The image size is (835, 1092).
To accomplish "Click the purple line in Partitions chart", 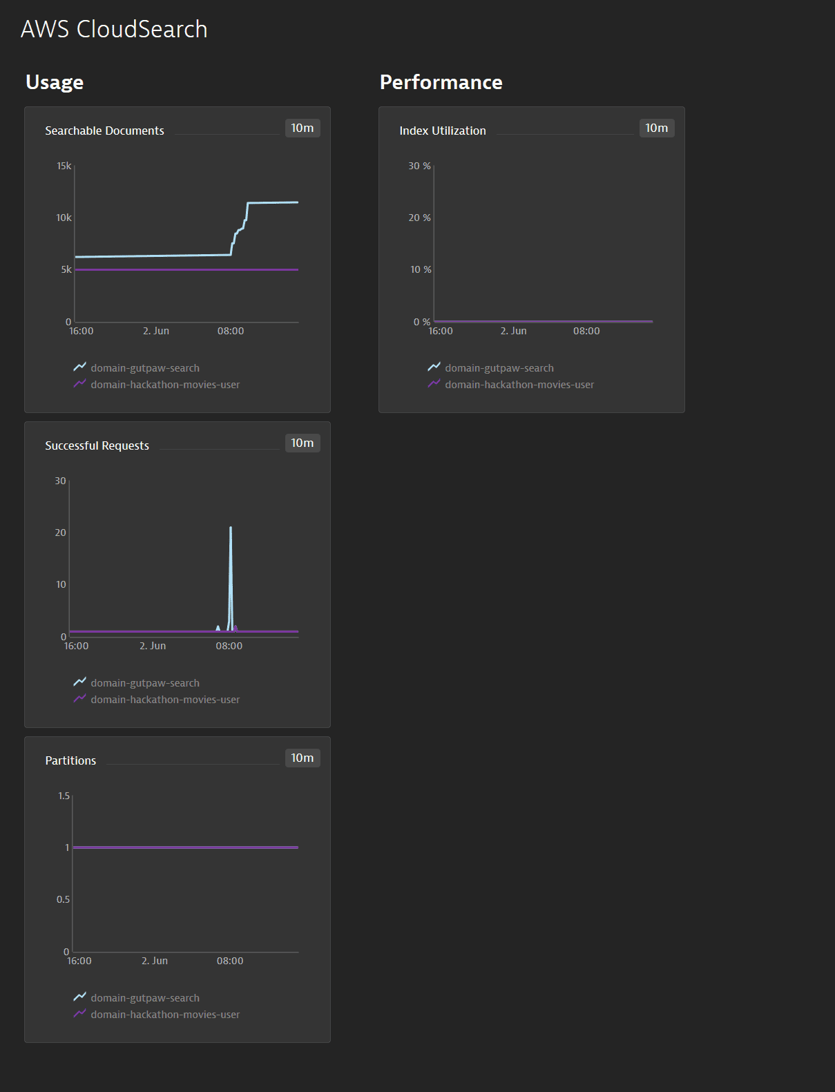I will coord(186,847).
